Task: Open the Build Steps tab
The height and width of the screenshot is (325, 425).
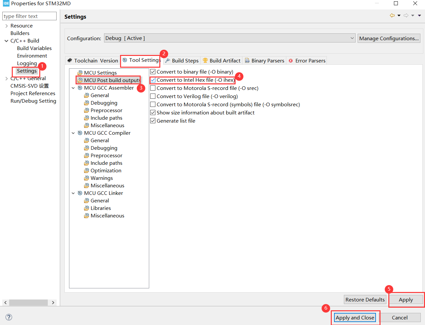Action: click(x=182, y=60)
